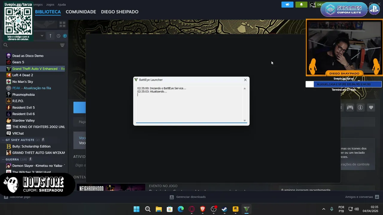Open the Ajuda menu
The image size is (383, 215).
coord(62,4)
